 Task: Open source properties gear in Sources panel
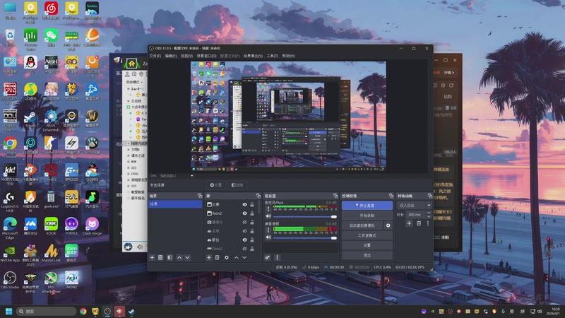pos(226,257)
